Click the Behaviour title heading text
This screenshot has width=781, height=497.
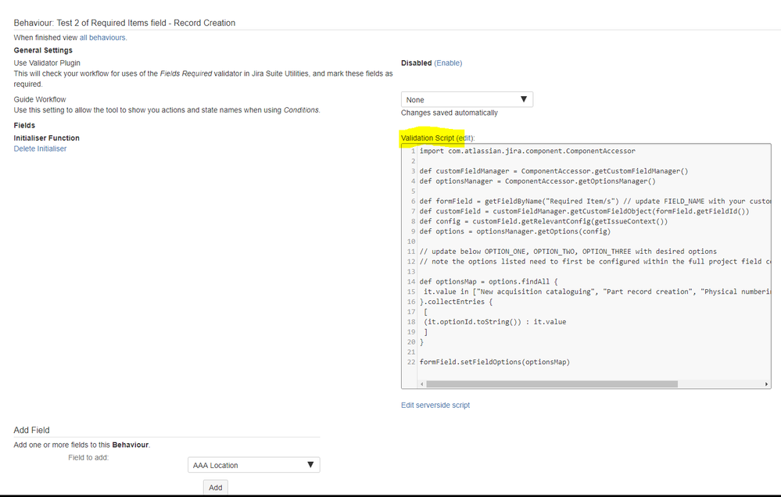(124, 23)
